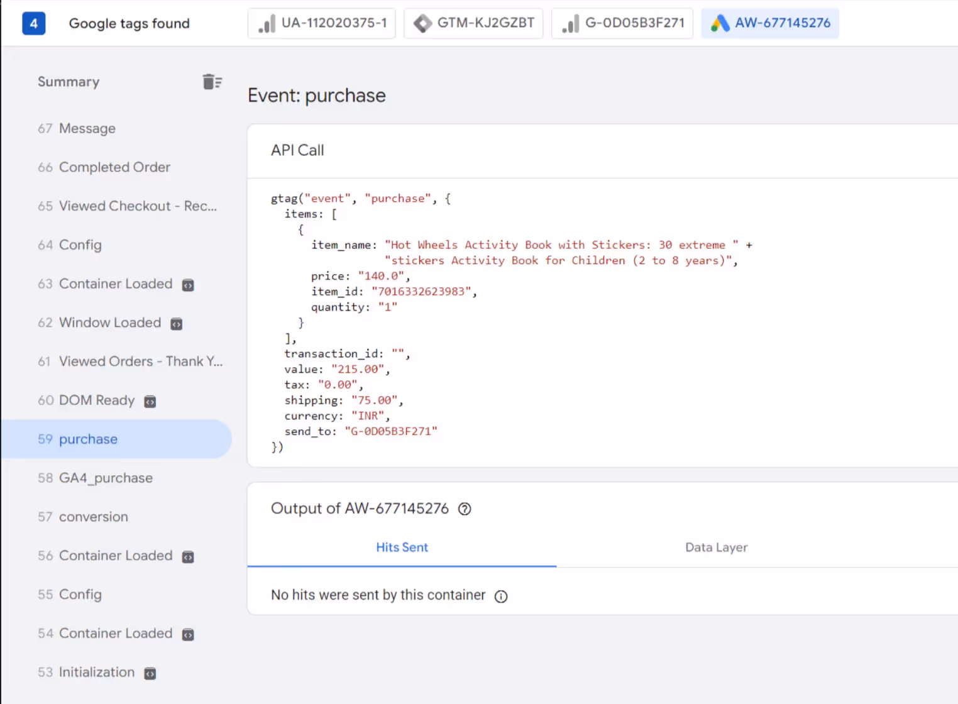Viewport: 958px width, 704px height.
Task: Click the clear events icon beside Summary
Action: click(212, 82)
